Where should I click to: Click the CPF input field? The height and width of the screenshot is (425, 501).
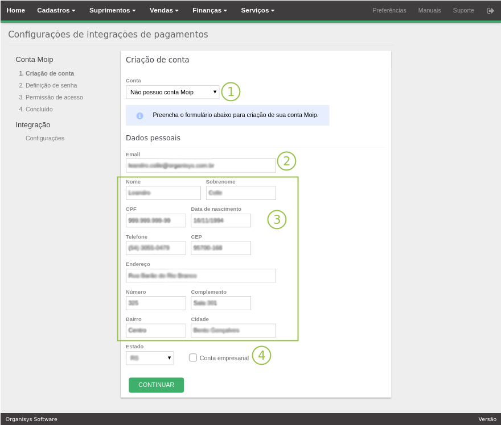[x=155, y=220]
